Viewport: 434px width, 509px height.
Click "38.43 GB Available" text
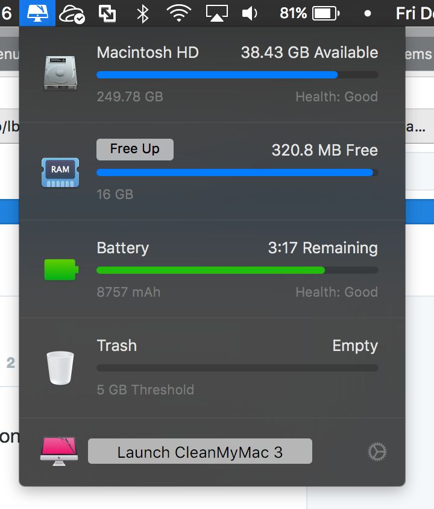pos(309,52)
